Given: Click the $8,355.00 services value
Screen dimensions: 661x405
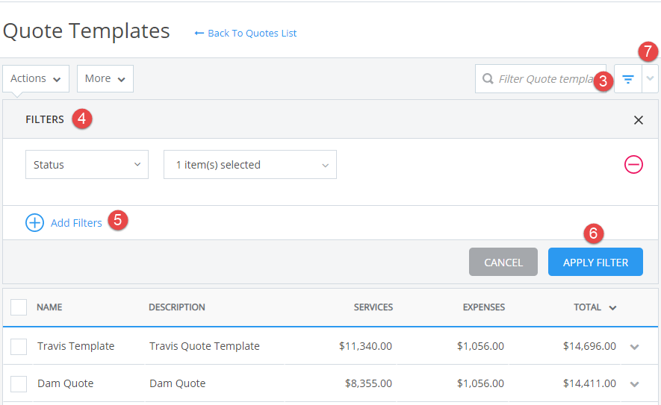Looking at the screenshot, I should (368, 383).
